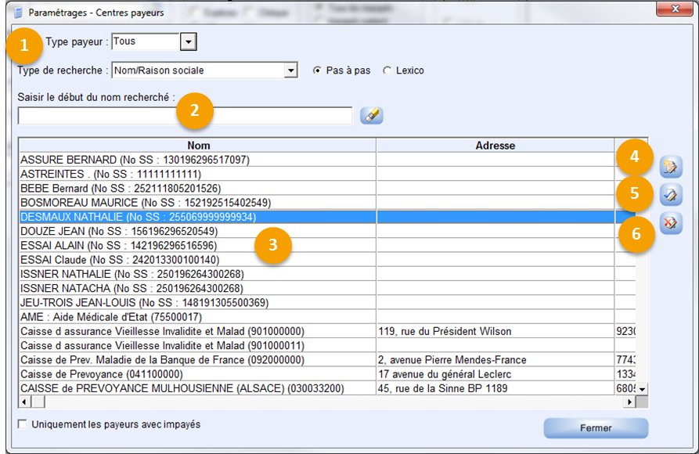Screen dimensions: 699x454
Task: Click the eraser icon to clear search
Action: 371,116
